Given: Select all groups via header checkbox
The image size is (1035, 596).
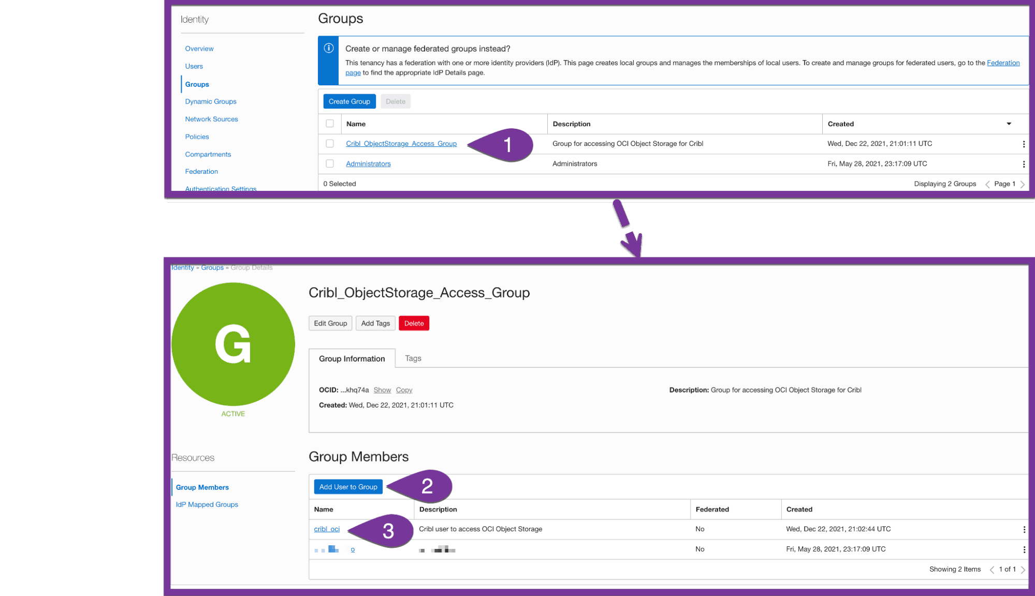Looking at the screenshot, I should click(x=330, y=124).
